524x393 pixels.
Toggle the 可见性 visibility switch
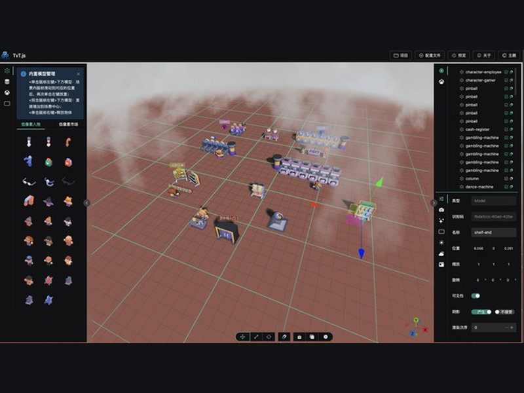click(x=476, y=296)
